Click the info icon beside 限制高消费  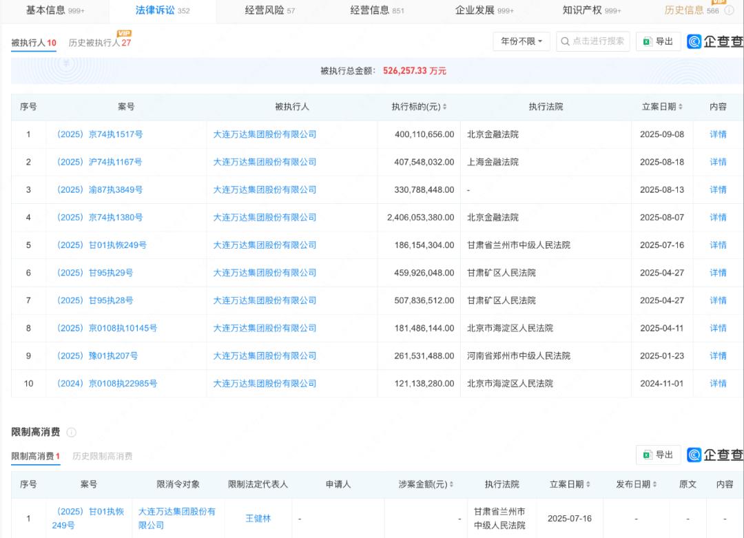coord(72,433)
